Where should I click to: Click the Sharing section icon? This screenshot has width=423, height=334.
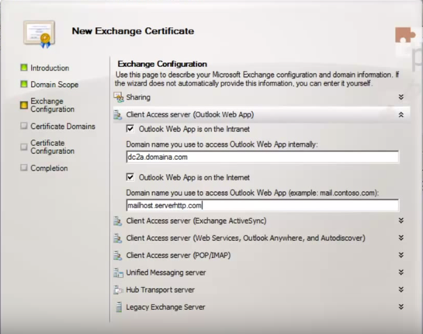point(119,97)
